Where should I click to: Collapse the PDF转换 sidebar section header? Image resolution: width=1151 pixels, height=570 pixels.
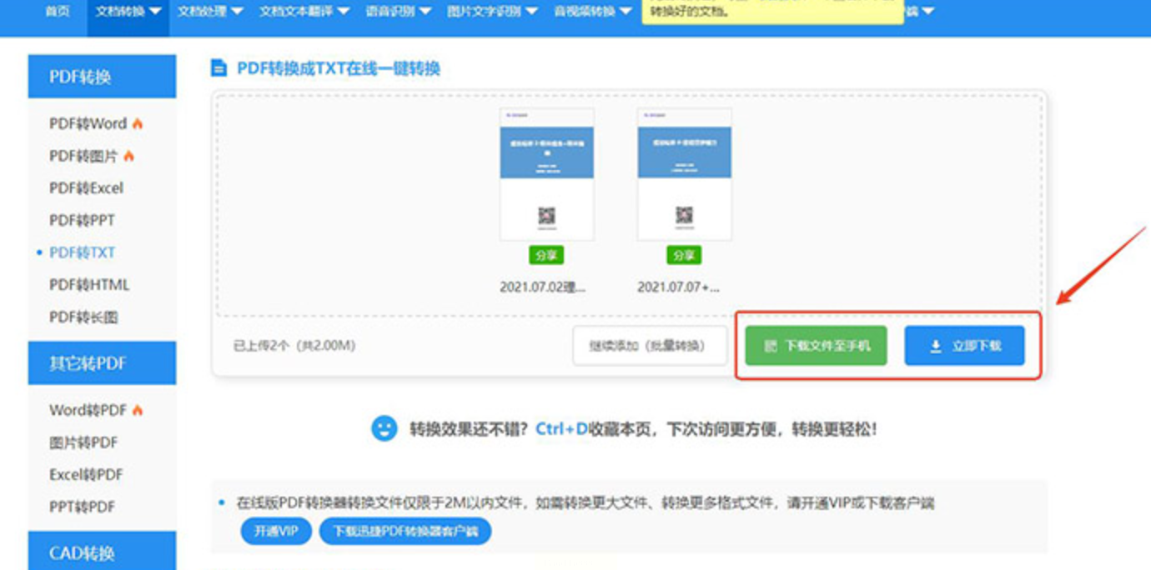[102, 77]
